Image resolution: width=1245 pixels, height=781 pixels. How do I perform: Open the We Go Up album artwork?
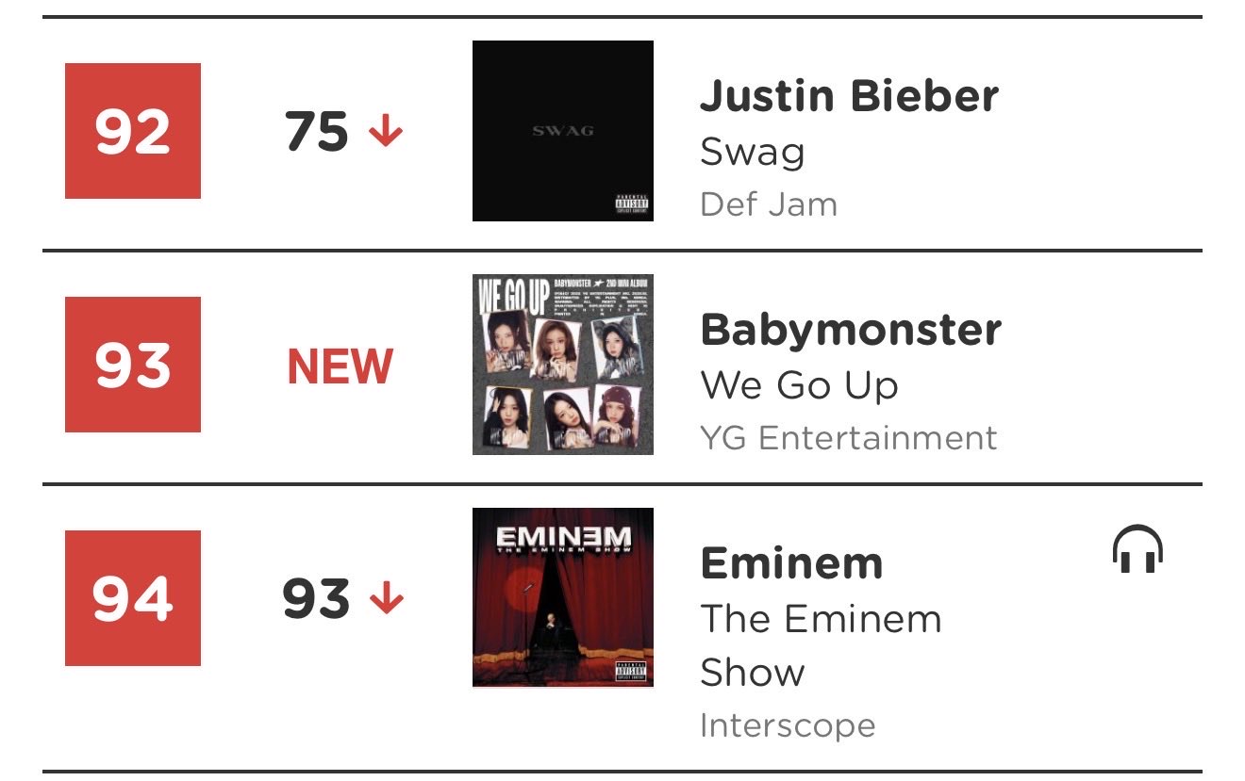pos(562,365)
